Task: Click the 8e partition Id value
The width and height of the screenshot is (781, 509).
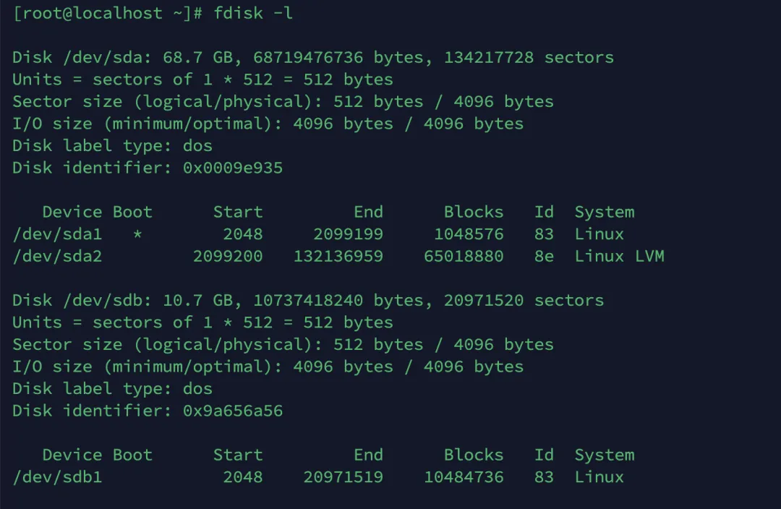Action: point(544,256)
